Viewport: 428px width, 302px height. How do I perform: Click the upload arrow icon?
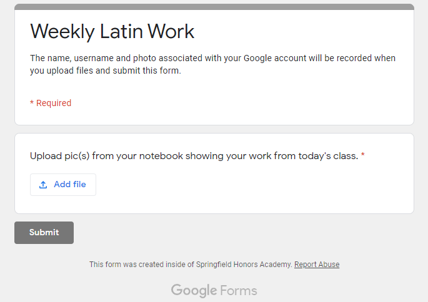pos(43,185)
